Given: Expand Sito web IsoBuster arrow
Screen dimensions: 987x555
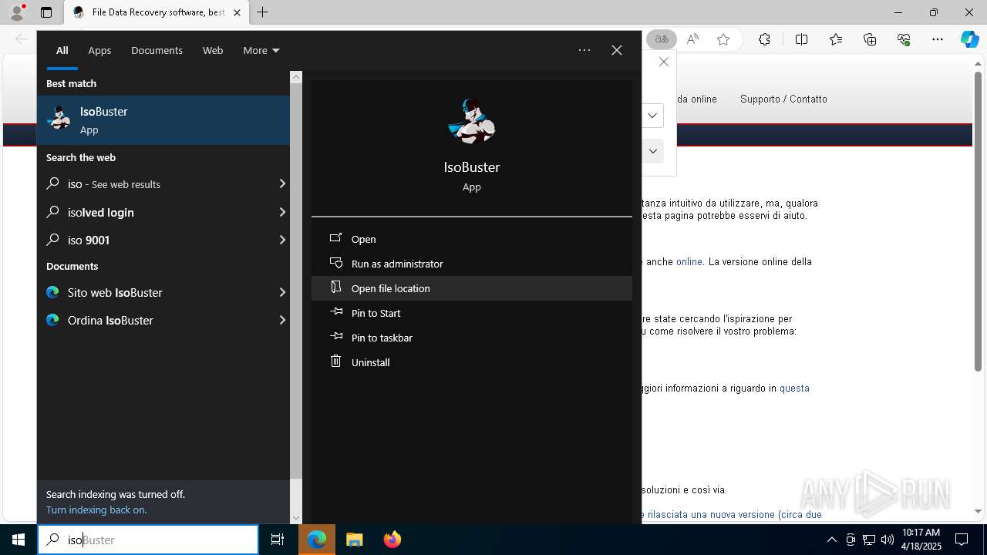Looking at the screenshot, I should click(282, 292).
